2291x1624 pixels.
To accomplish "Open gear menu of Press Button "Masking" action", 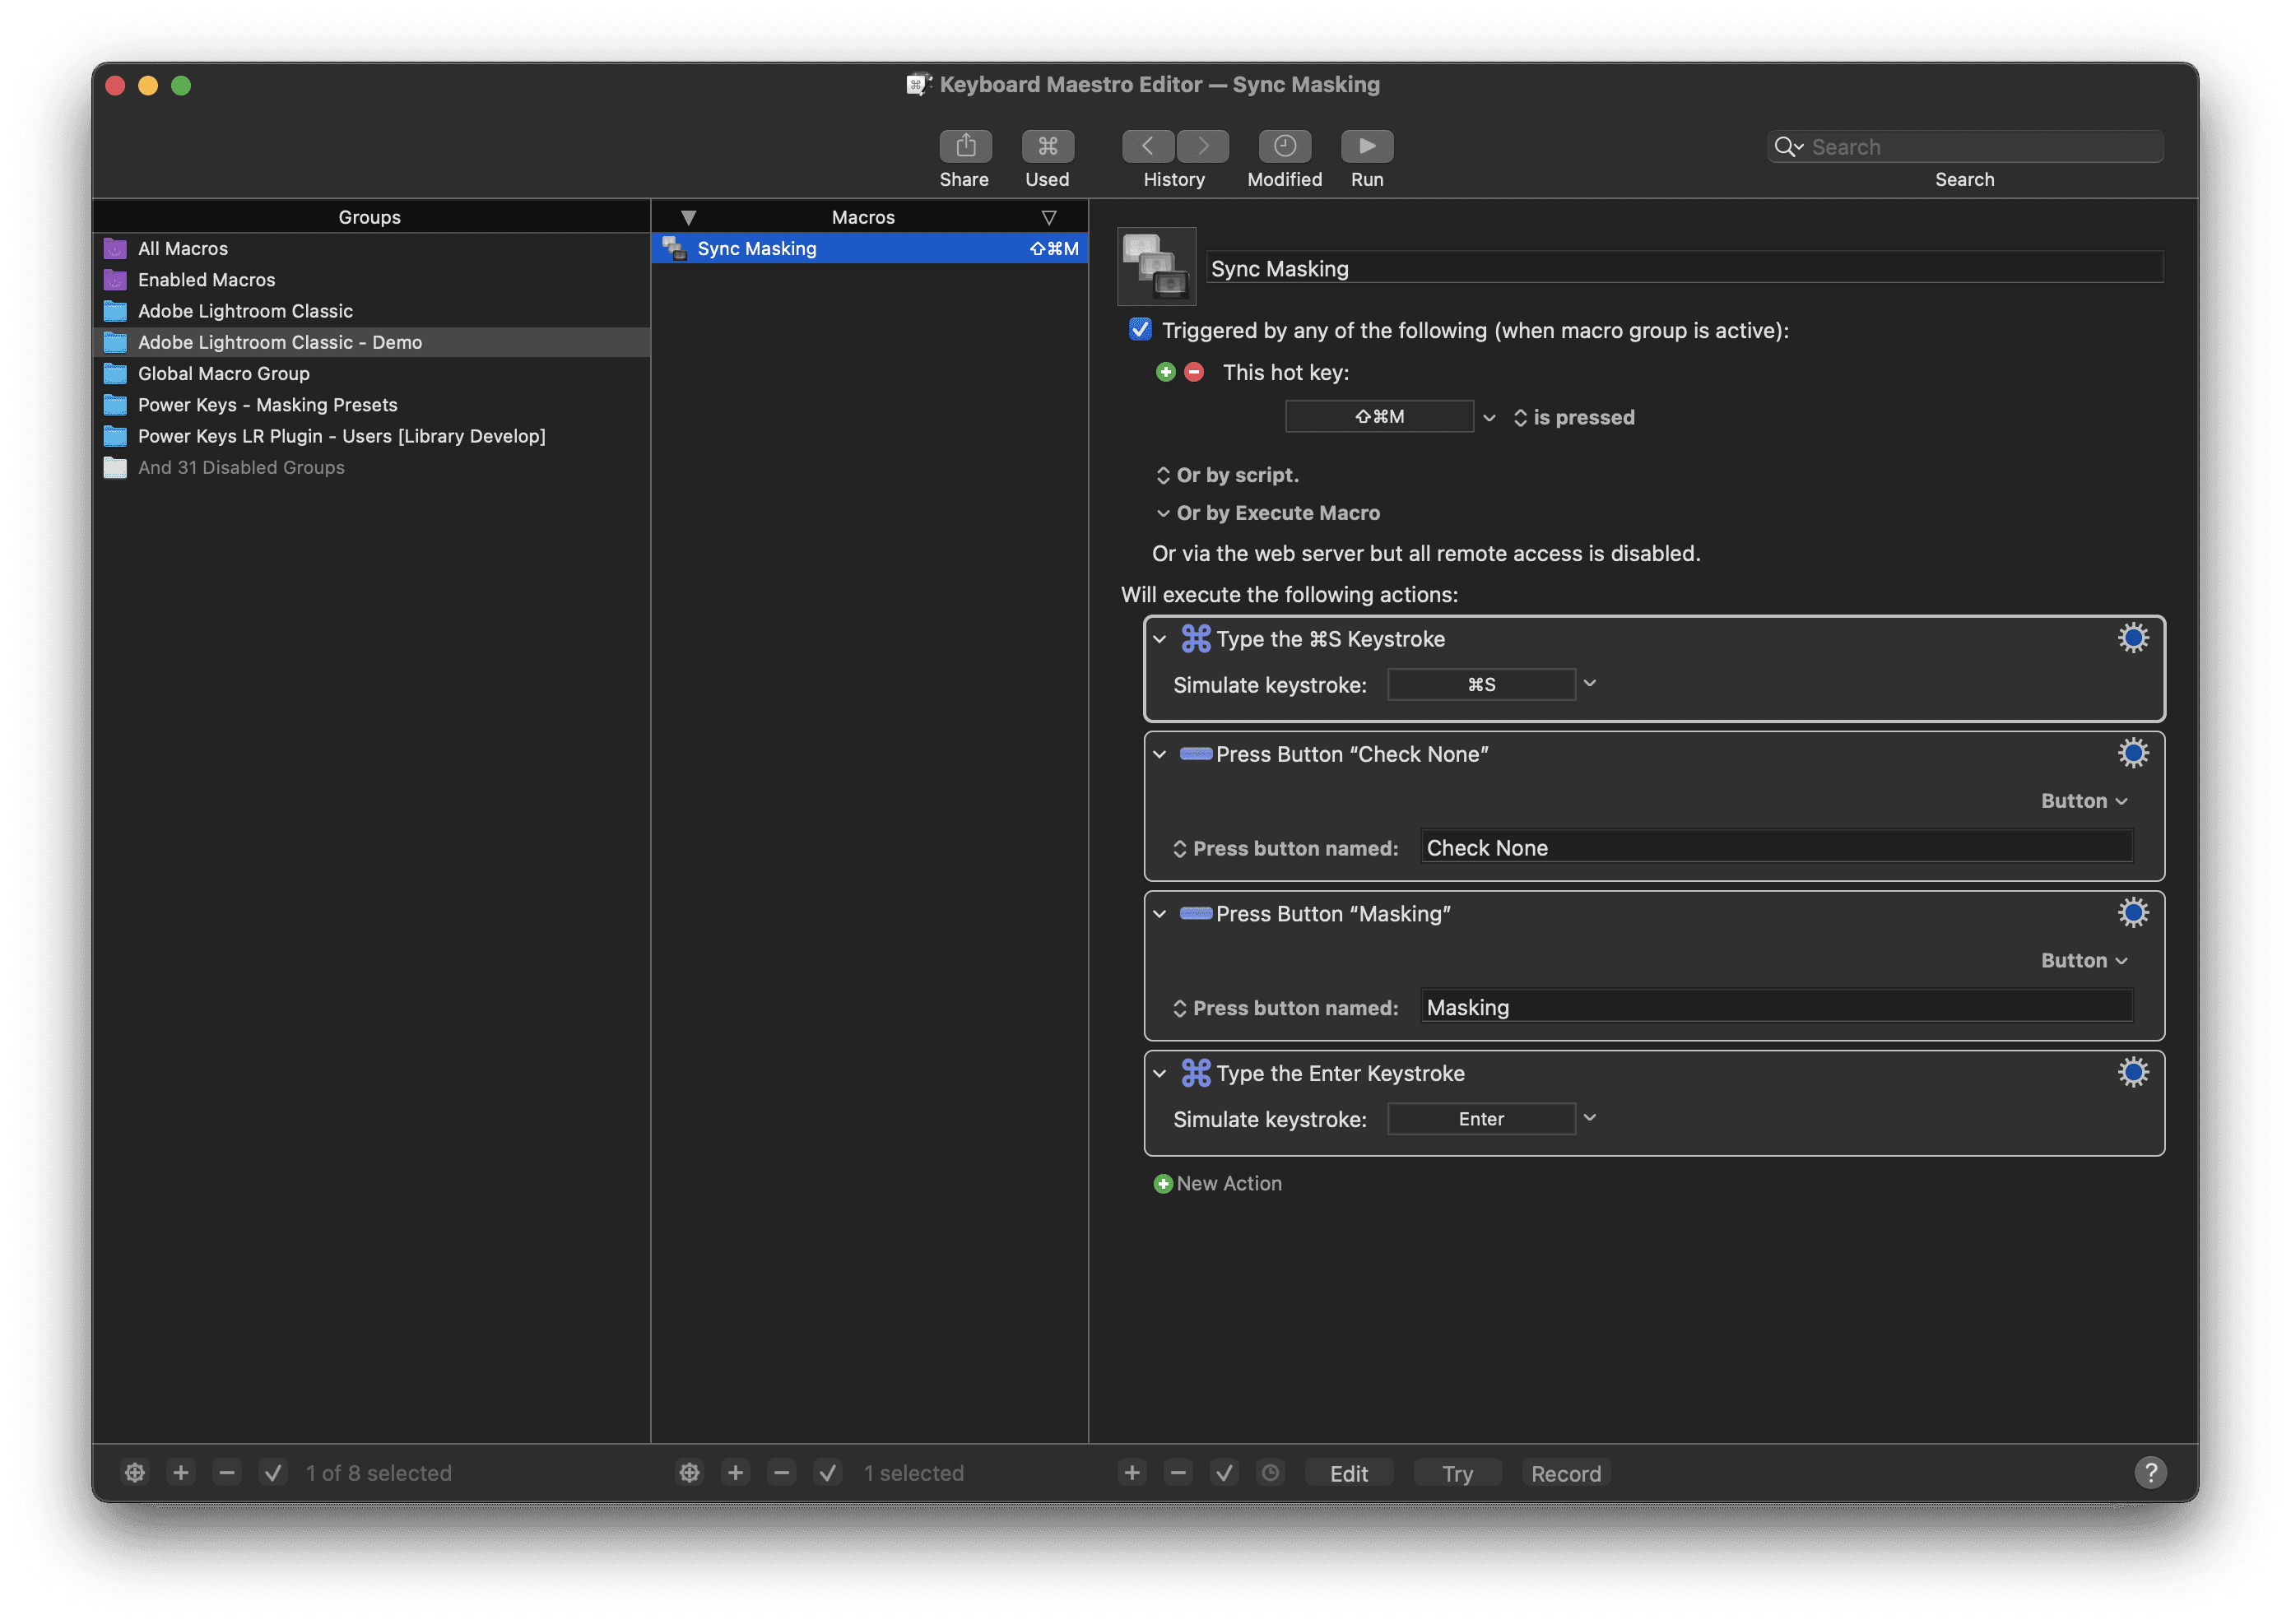I will coord(2132,913).
